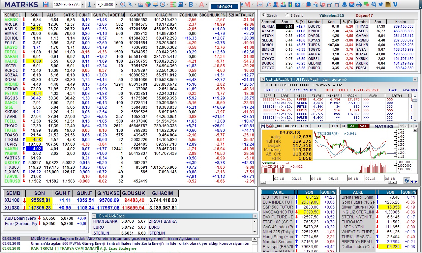
Task: Select the THYAO row in watchlist
Action: [x=129, y=126]
